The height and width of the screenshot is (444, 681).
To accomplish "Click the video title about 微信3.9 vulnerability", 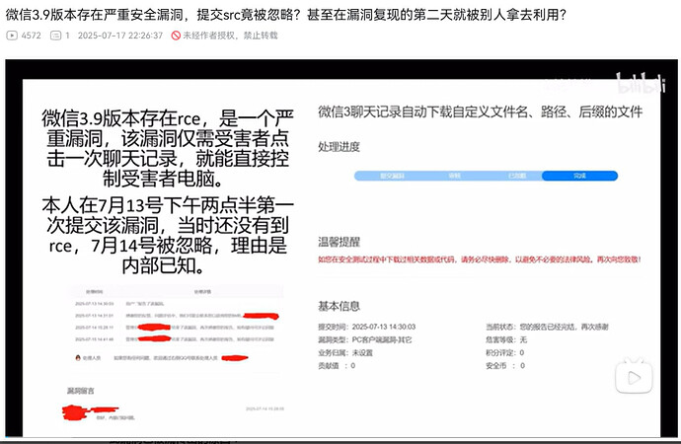I will pyautogui.click(x=286, y=15).
